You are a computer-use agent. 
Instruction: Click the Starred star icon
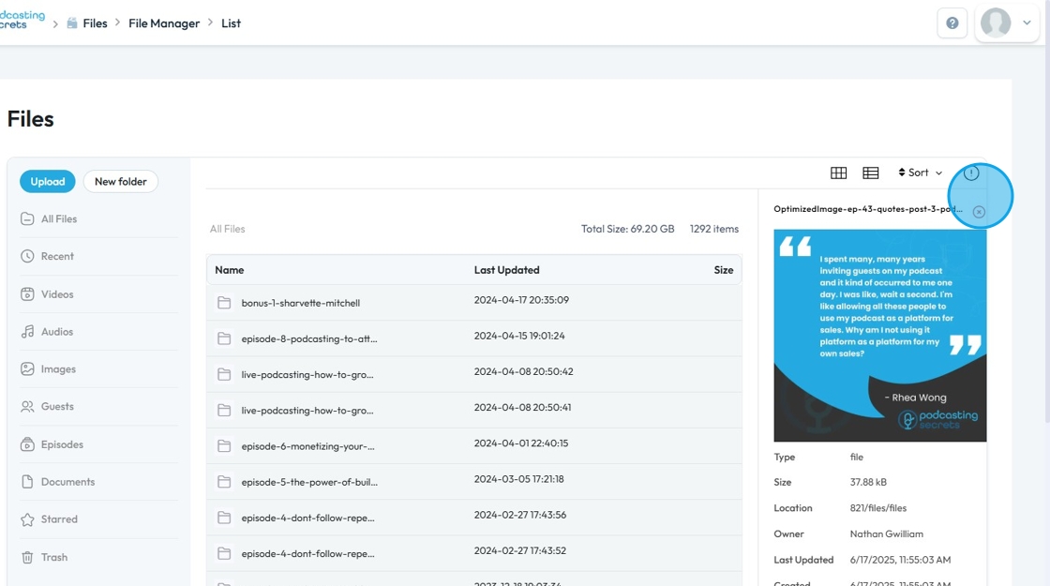coord(27,519)
